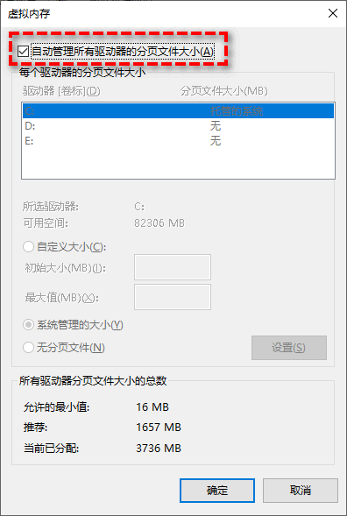This screenshot has width=347, height=516.
Task: Select drive E: in the drive list
Action: click(x=178, y=141)
